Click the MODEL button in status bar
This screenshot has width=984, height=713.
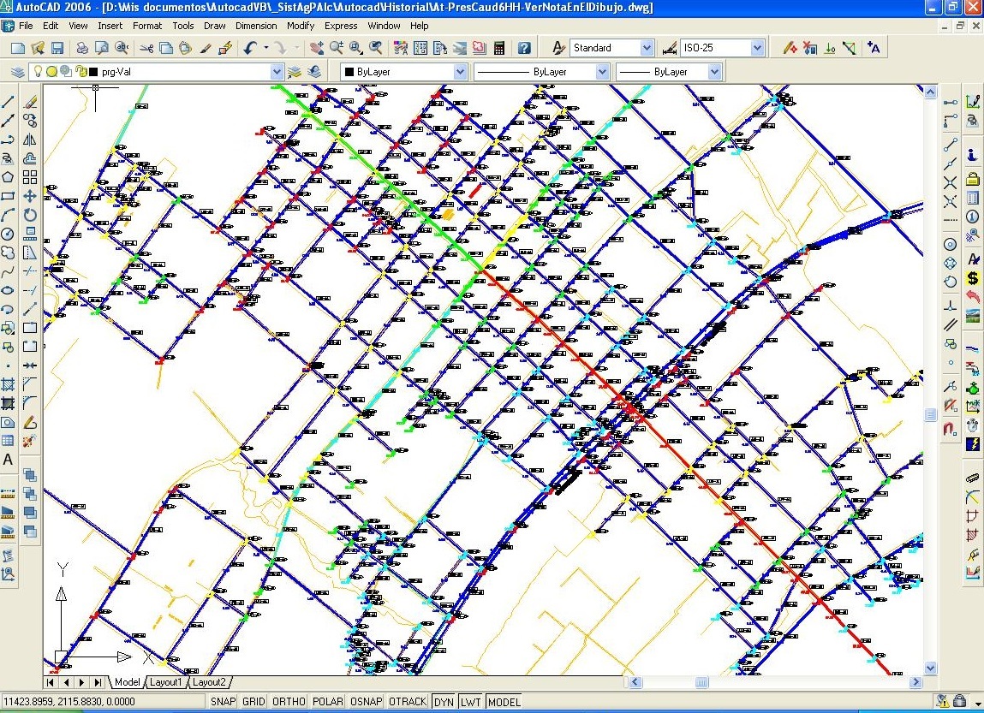coord(504,702)
